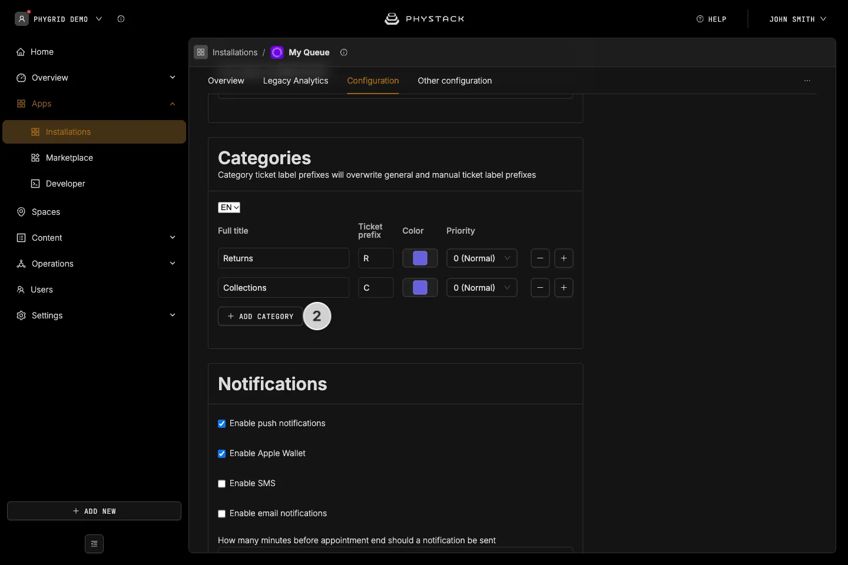848x565 pixels.
Task: Click the Add New button
Action: [94, 511]
